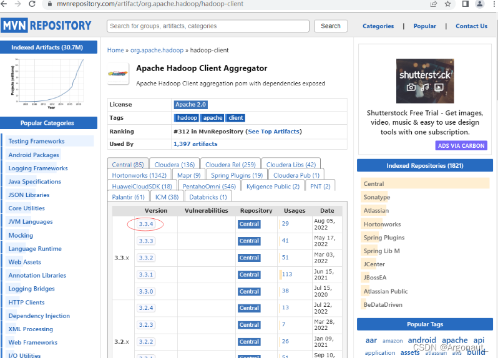Click the apache tag in Tags row
Image resolution: width=498 pixels, height=358 pixels.
212,118
